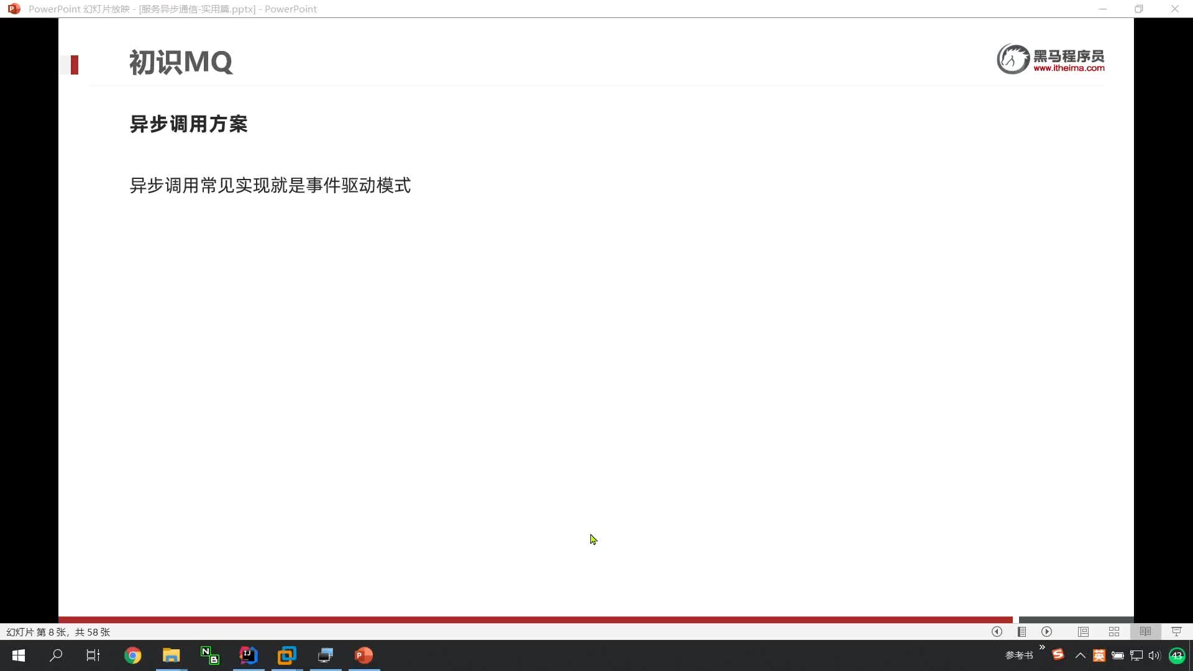The image size is (1193, 671).
Task: Click the IntelliJ IDEA taskbar icon
Action: pos(249,655)
